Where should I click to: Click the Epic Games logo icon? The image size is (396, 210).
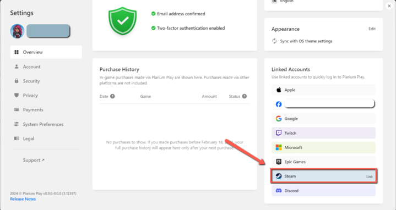click(x=279, y=162)
